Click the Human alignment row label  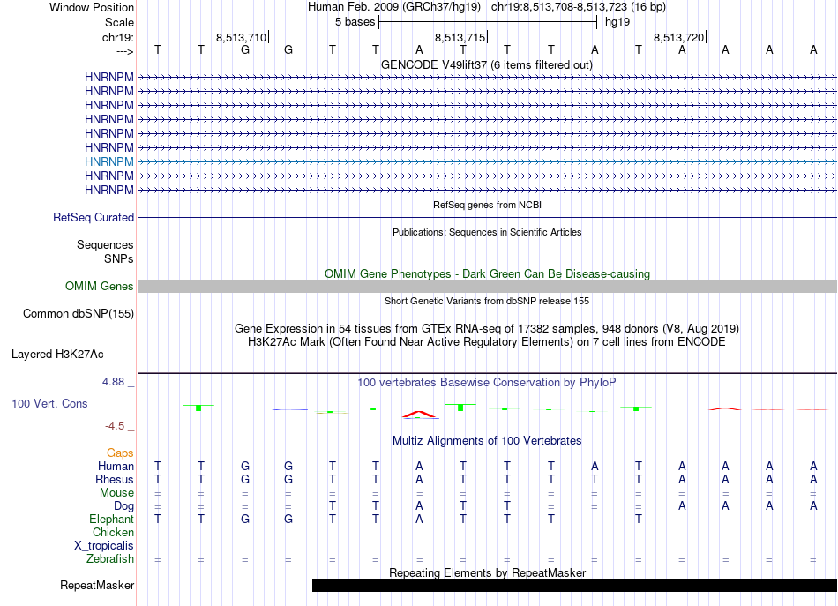point(116,466)
